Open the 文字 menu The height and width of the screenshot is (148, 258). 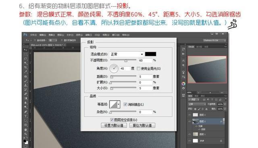[x=70, y=35]
